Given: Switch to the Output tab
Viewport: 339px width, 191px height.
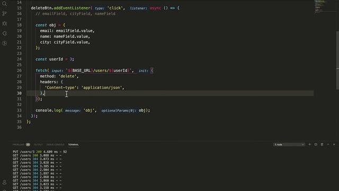Looking at the screenshot, I should 38,144.
